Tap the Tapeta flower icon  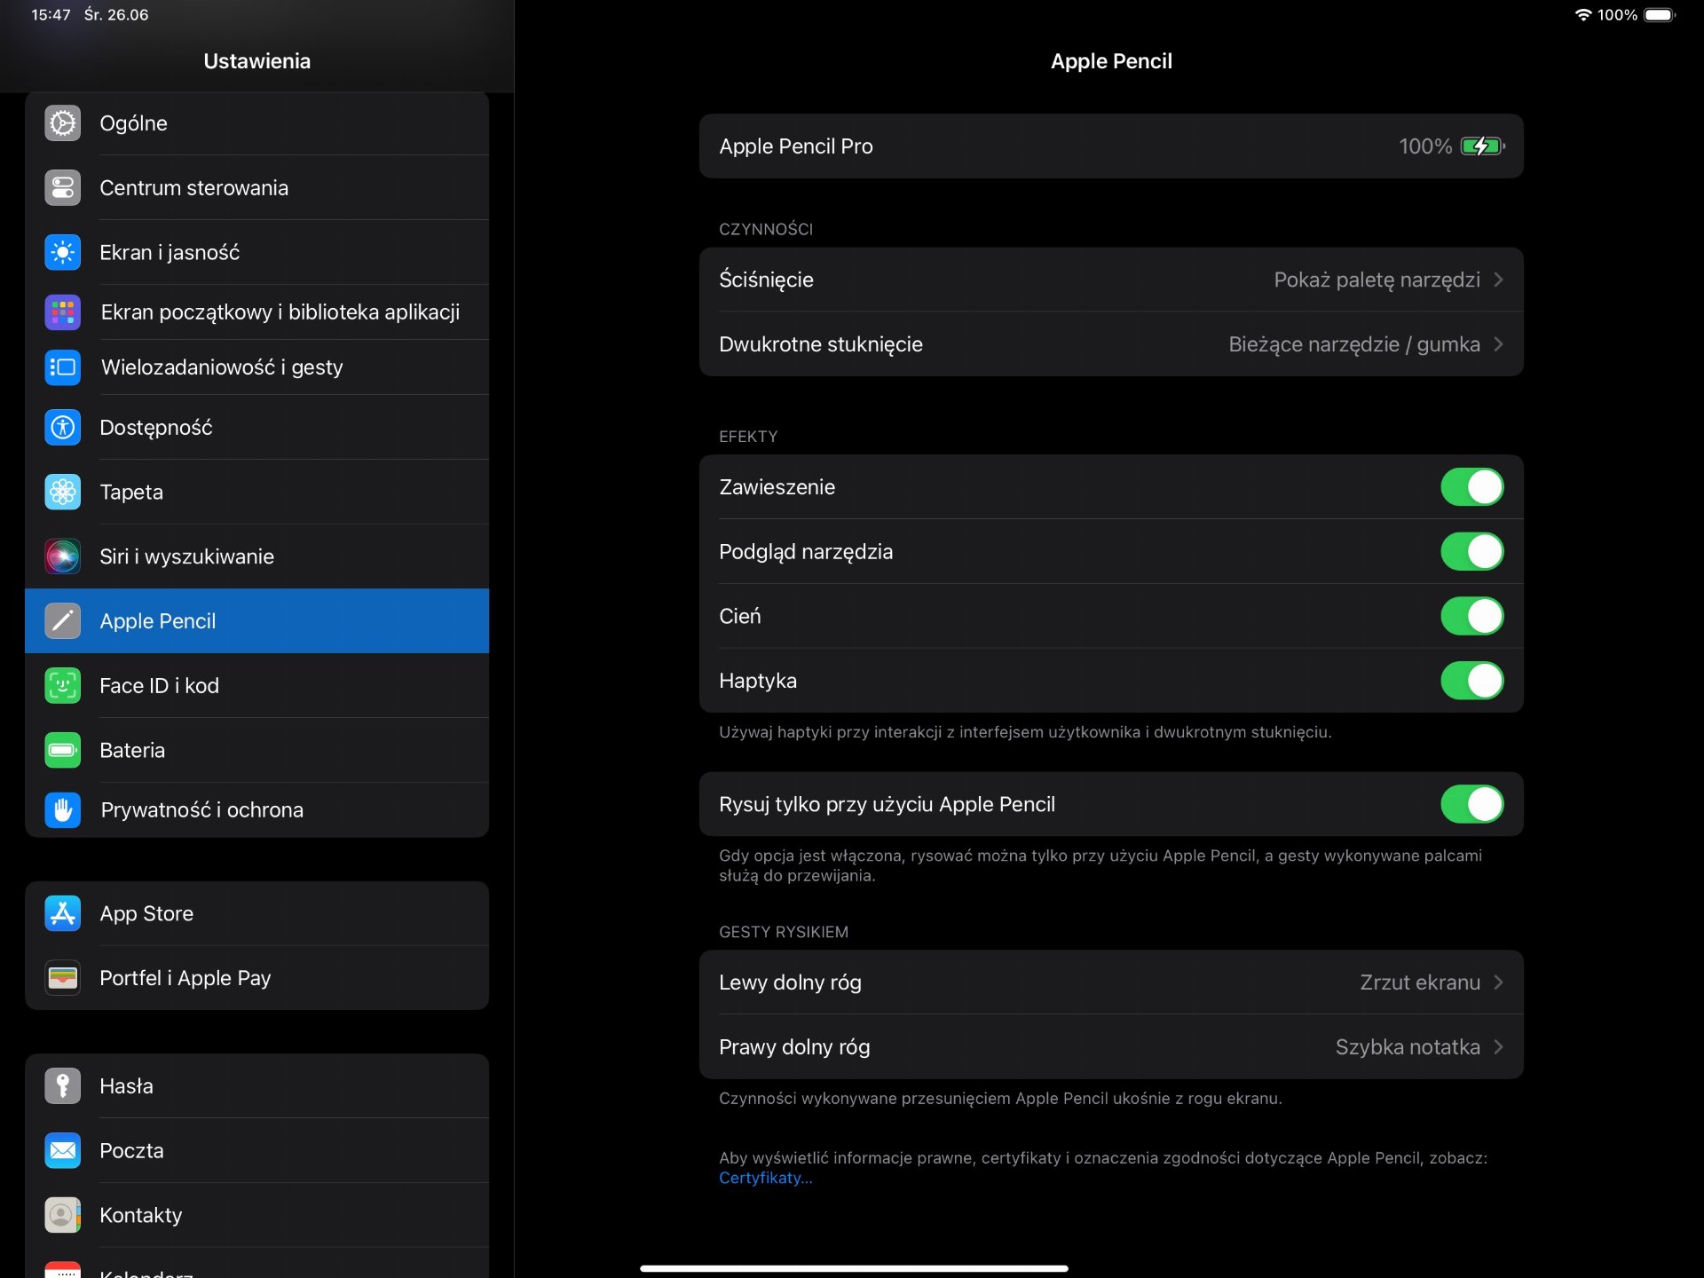pyautogui.click(x=62, y=493)
